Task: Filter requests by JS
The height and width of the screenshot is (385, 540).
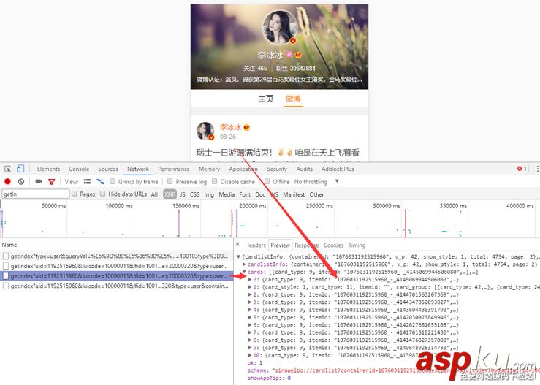Action: (183, 194)
